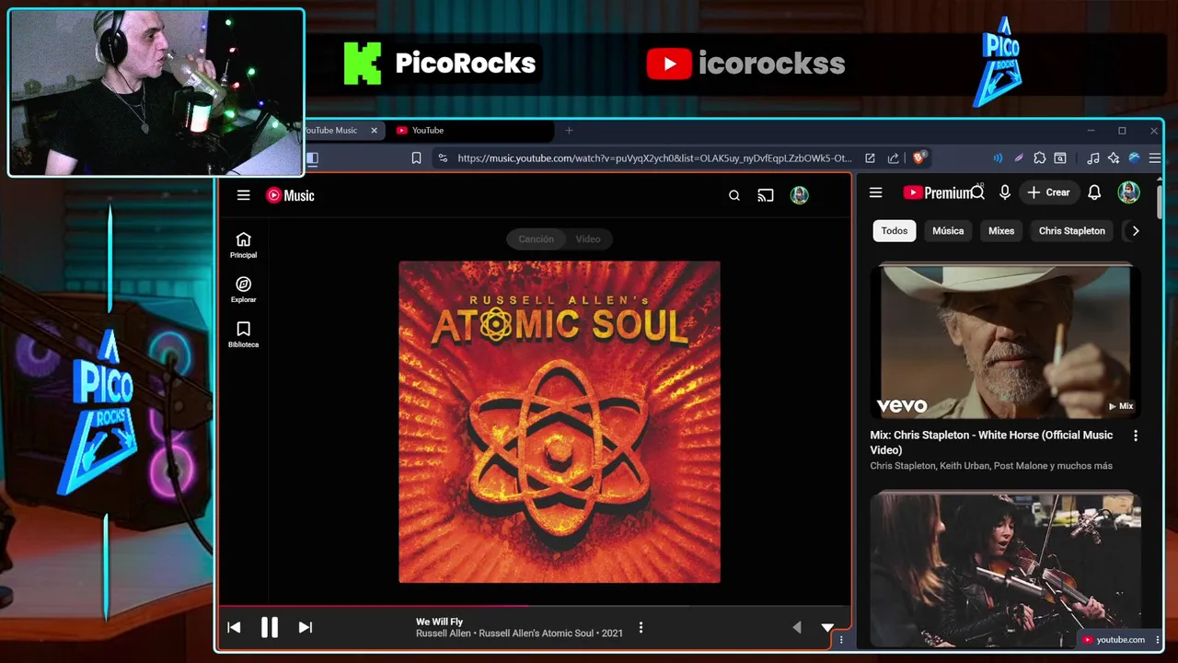Open a new browser tab

click(569, 131)
